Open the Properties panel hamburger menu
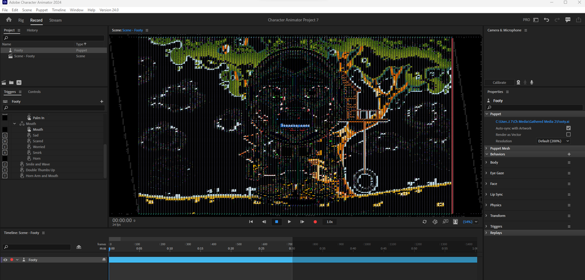The width and height of the screenshot is (585, 280). [x=508, y=92]
